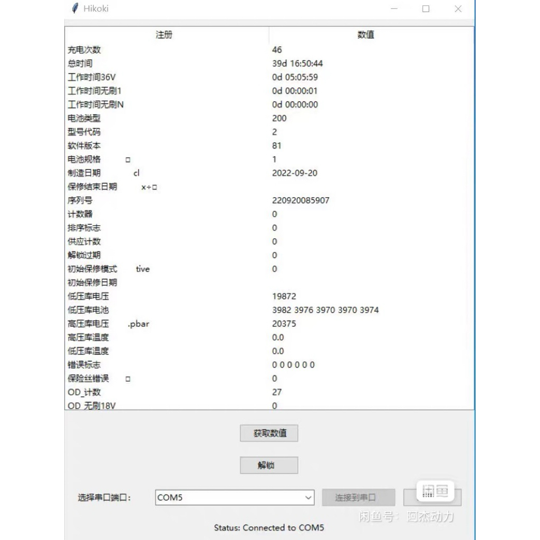The width and height of the screenshot is (540, 540).
Task: Click the 注册 column header
Action: 165,35
